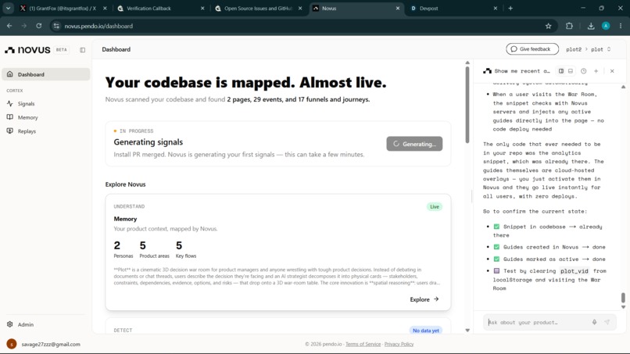Open the tab search dropdown arrow

click(8, 8)
